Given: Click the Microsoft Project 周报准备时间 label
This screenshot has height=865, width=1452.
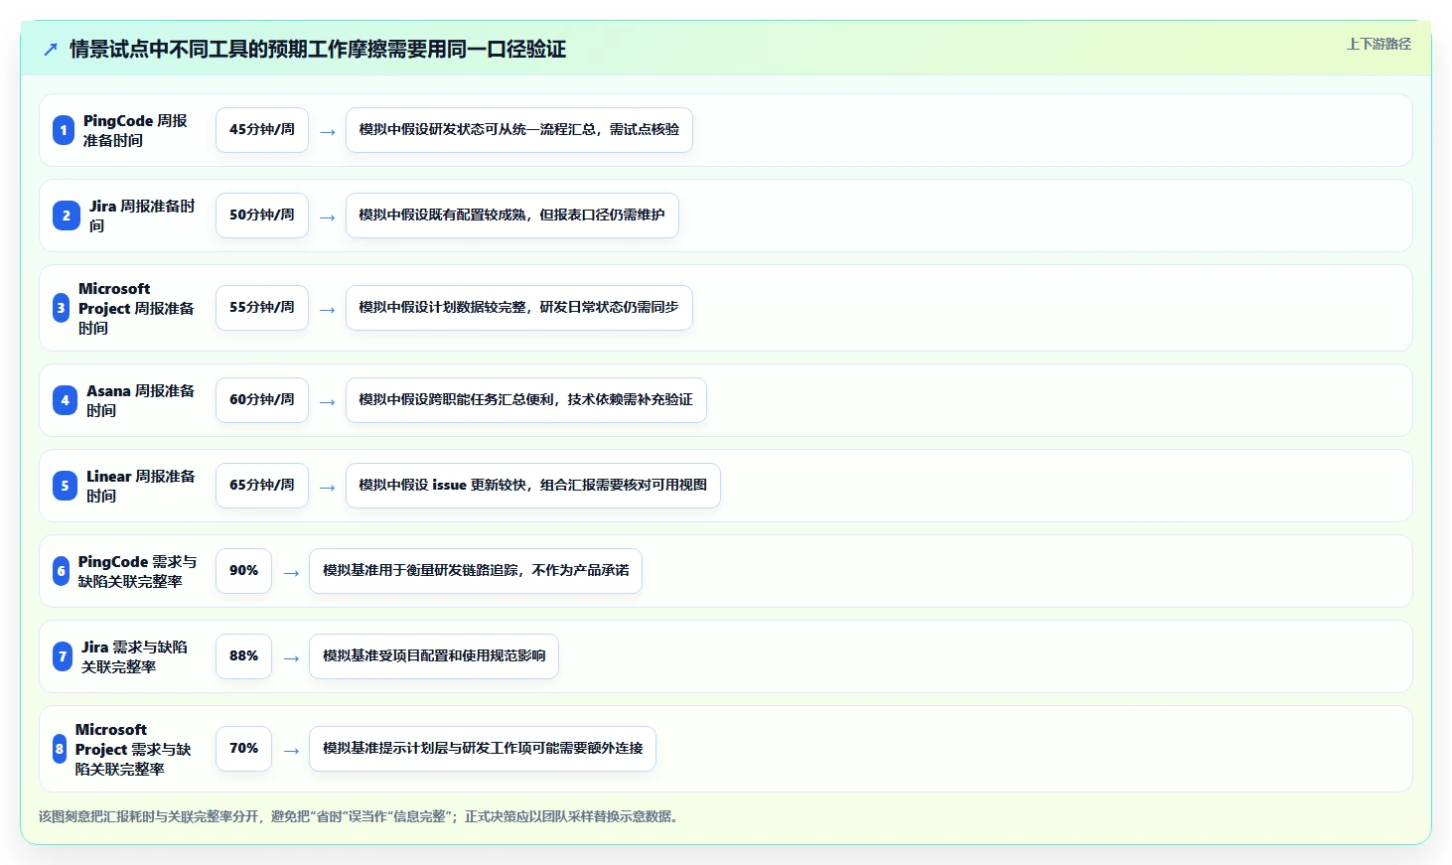Looking at the screenshot, I should click(137, 308).
